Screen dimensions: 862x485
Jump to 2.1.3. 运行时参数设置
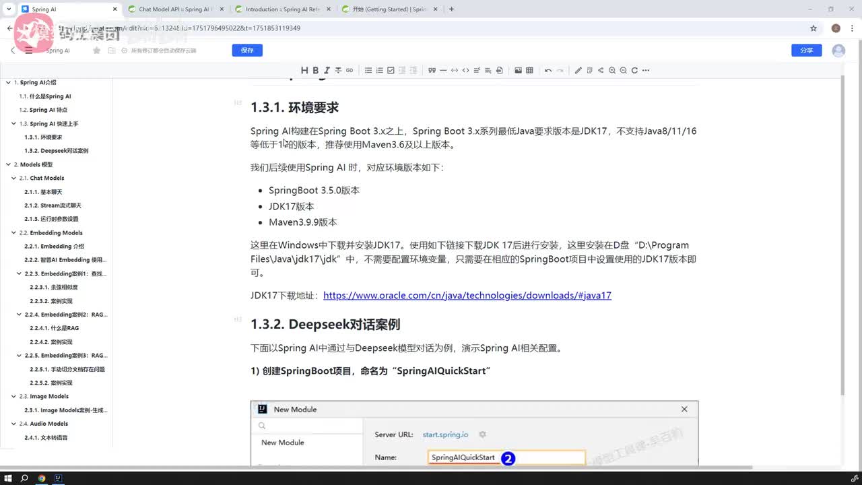pyautogui.click(x=51, y=219)
